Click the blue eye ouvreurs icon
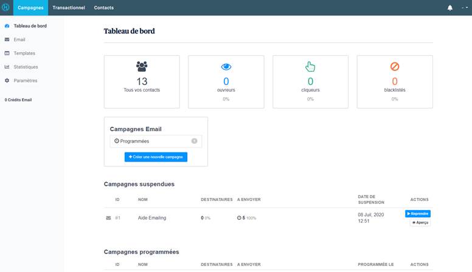This screenshot has width=472, height=272. coord(226,67)
